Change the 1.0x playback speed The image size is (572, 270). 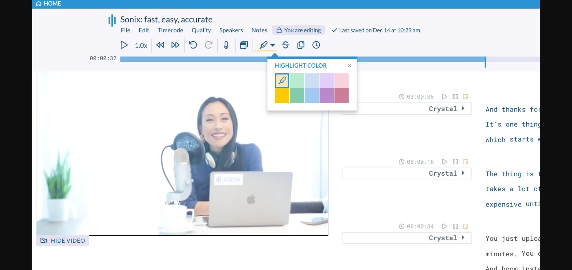pos(141,45)
